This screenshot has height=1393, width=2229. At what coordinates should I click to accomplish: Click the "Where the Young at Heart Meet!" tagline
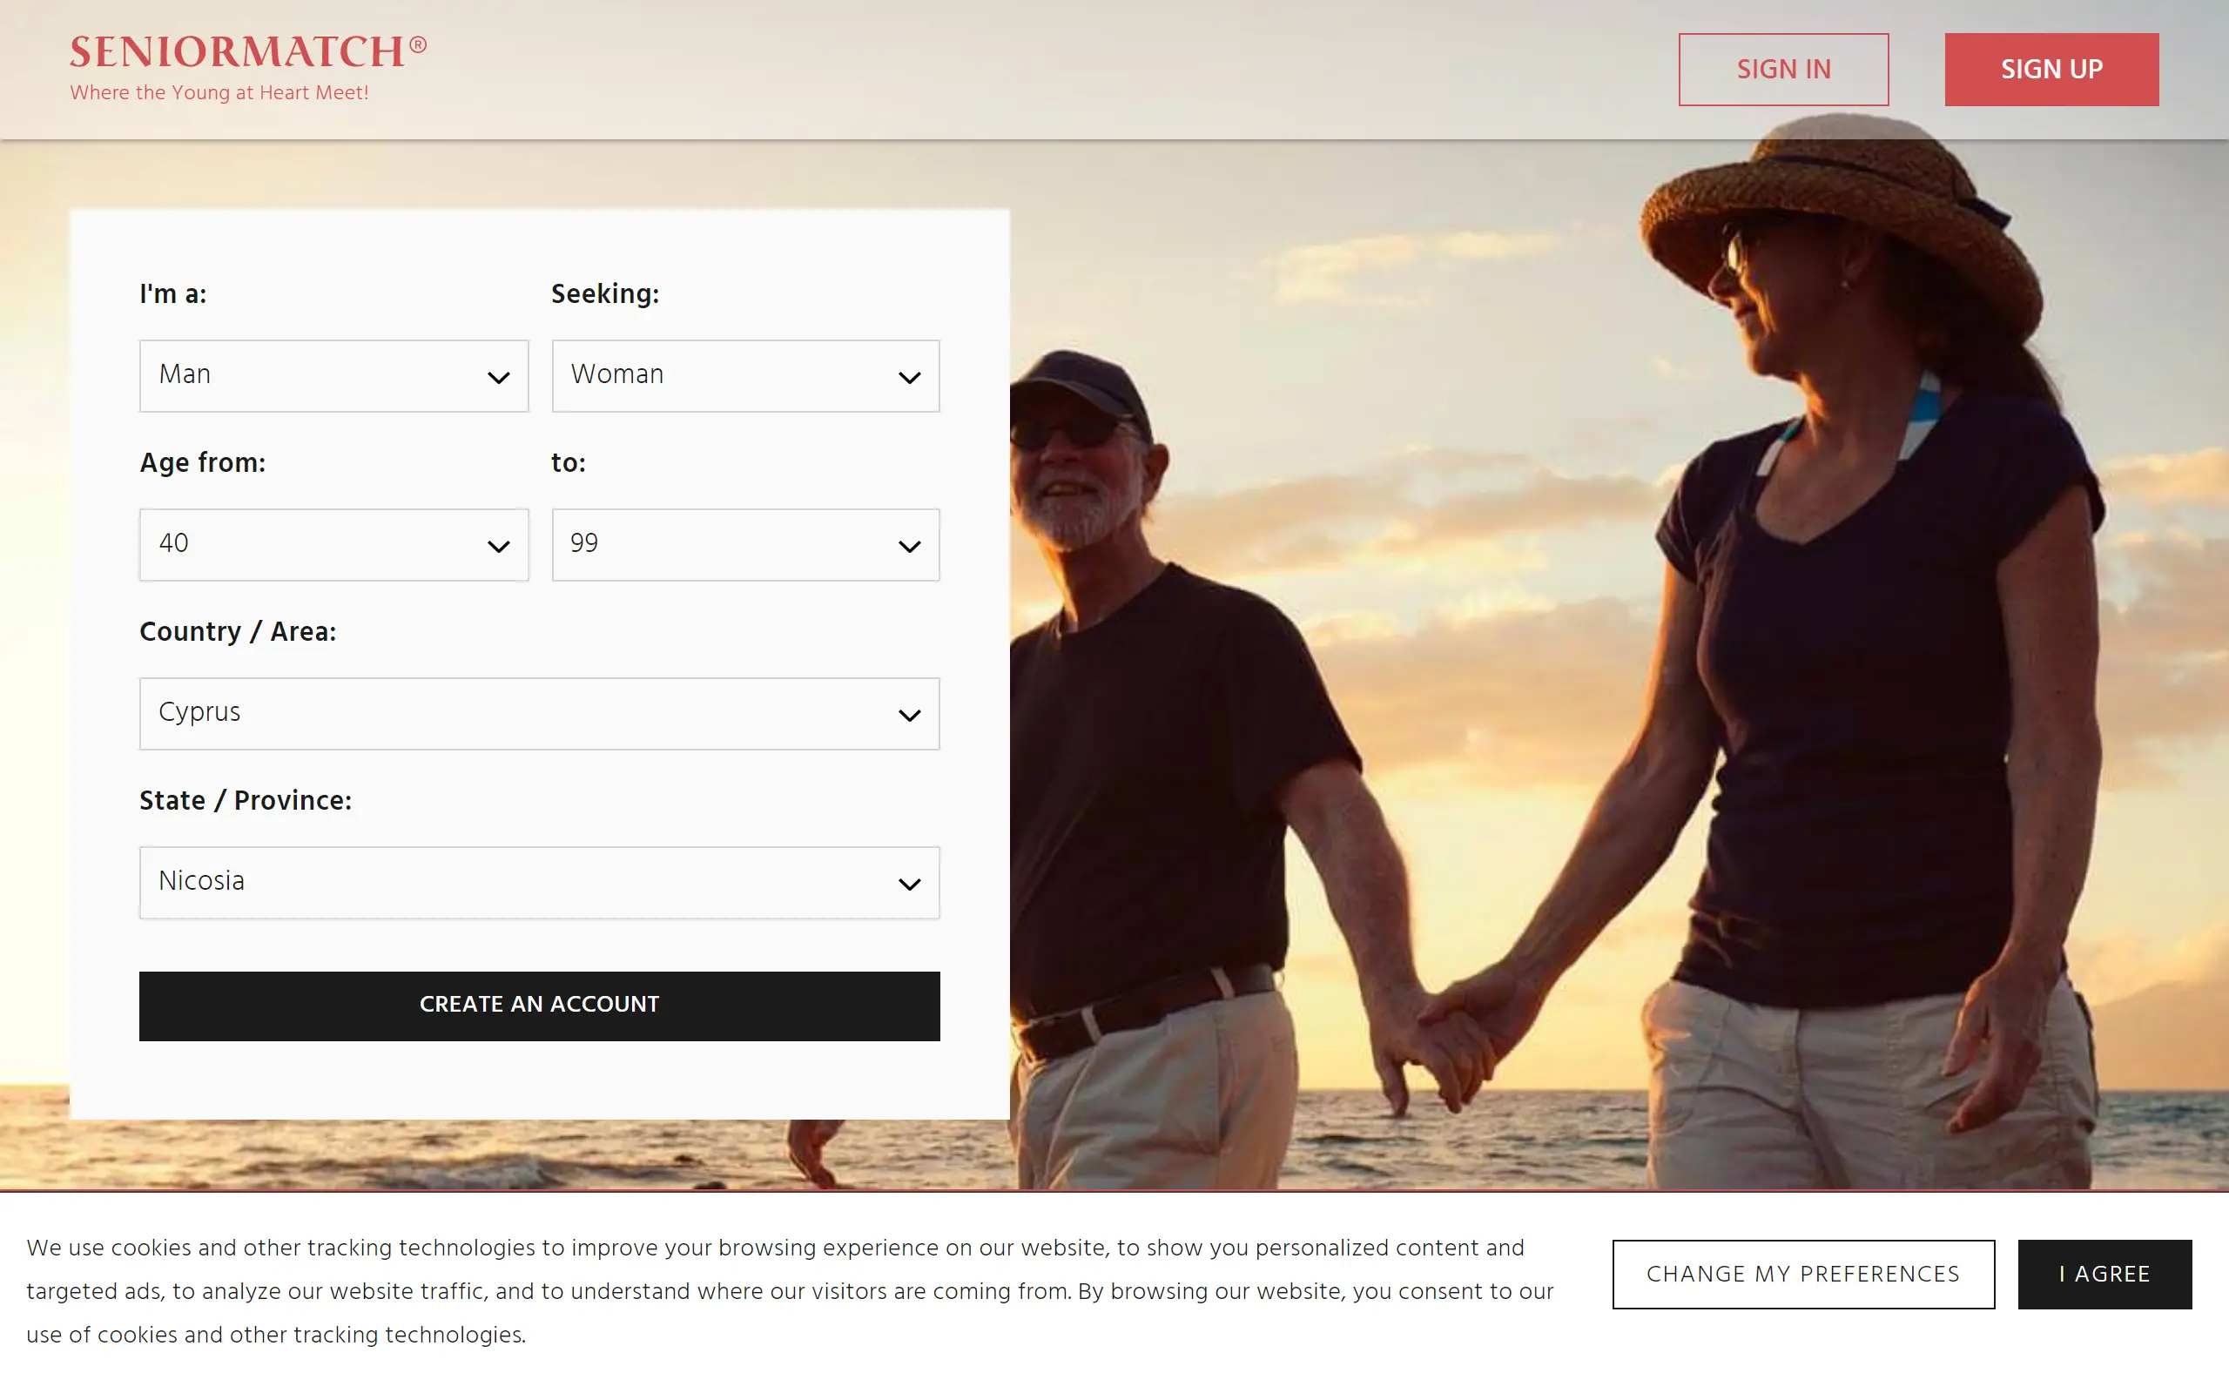(x=219, y=93)
